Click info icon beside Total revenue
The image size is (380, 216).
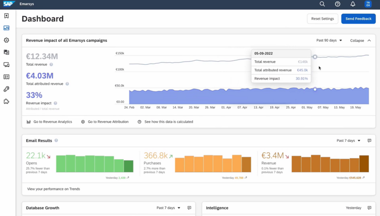[51, 65]
